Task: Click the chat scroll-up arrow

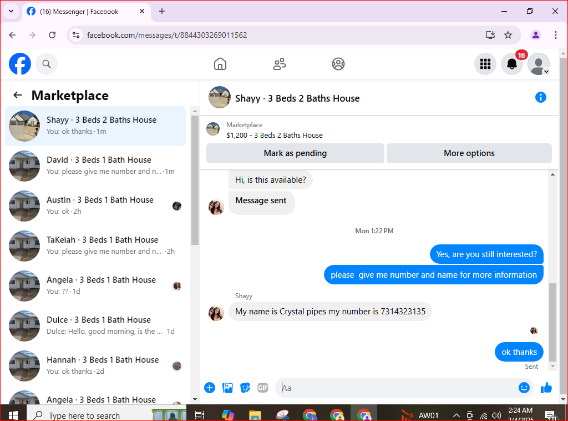Action: click(x=552, y=174)
